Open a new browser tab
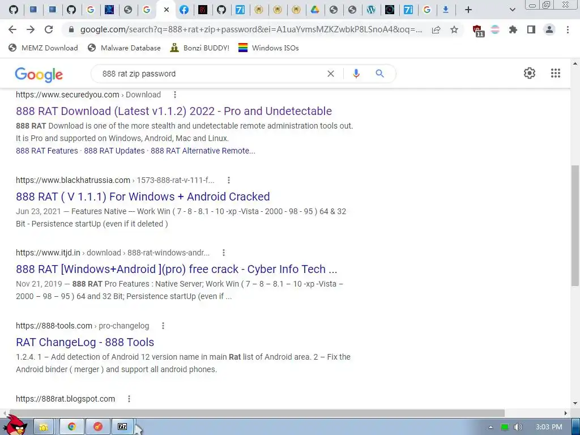Image resolution: width=580 pixels, height=435 pixels. click(468, 10)
